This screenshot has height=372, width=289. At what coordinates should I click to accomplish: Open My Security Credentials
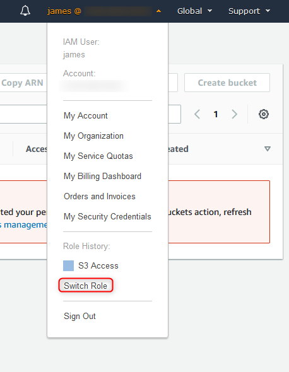coord(107,217)
